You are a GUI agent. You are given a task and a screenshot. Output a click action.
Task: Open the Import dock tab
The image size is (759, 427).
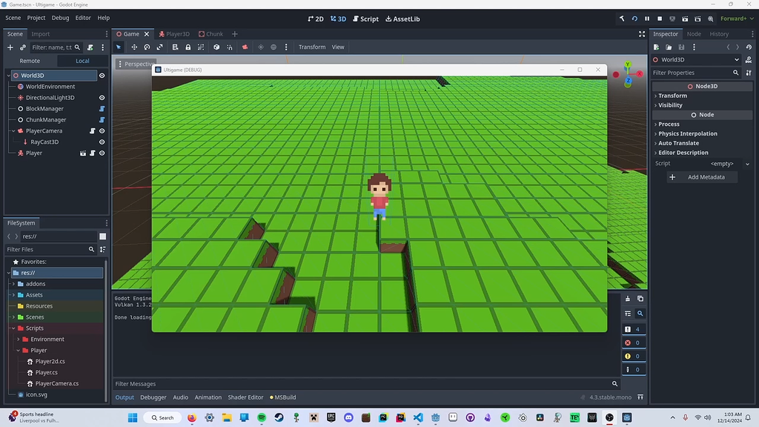click(x=41, y=34)
